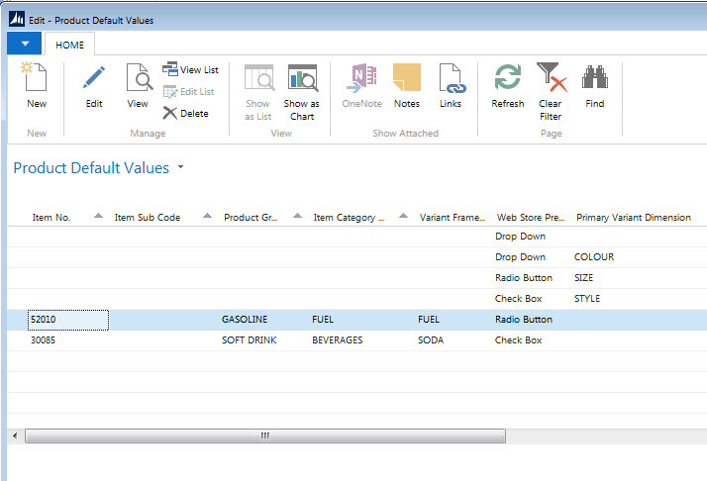Click the Edit pencil icon

pos(94,78)
